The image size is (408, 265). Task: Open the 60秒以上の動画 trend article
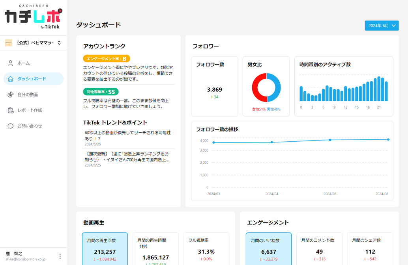coord(128,135)
